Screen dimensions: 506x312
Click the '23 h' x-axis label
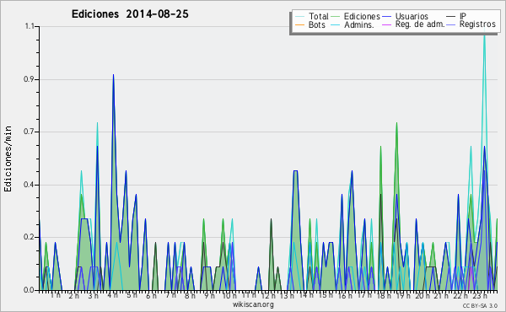click(x=480, y=295)
